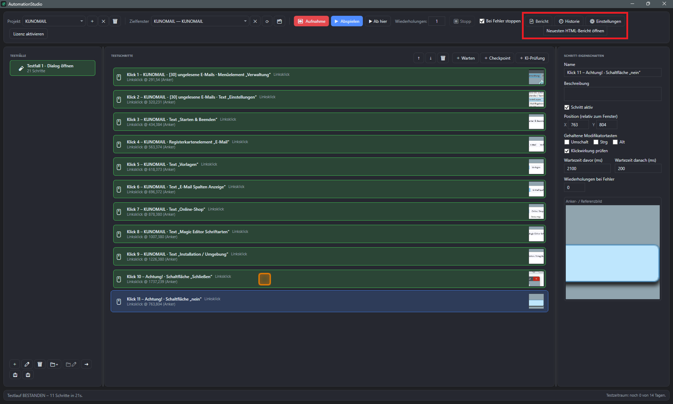Enable the Alt modifier key
673x404 pixels.
click(x=615, y=142)
